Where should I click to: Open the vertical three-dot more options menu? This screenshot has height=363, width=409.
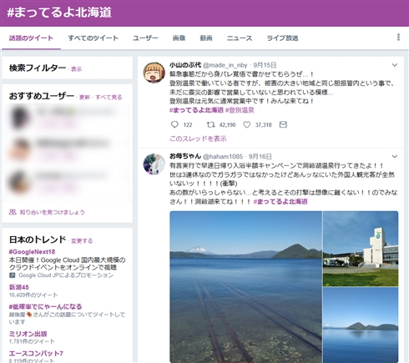pyautogui.click(x=398, y=38)
